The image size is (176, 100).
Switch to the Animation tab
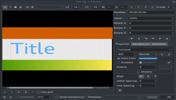coord(159,44)
